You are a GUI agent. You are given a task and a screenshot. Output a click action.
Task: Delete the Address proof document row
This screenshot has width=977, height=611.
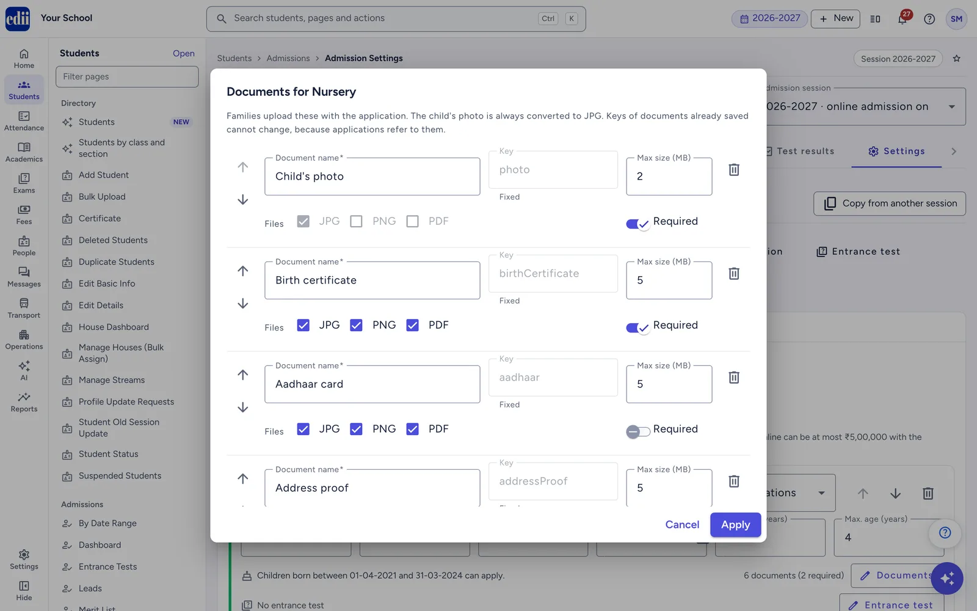tap(734, 481)
